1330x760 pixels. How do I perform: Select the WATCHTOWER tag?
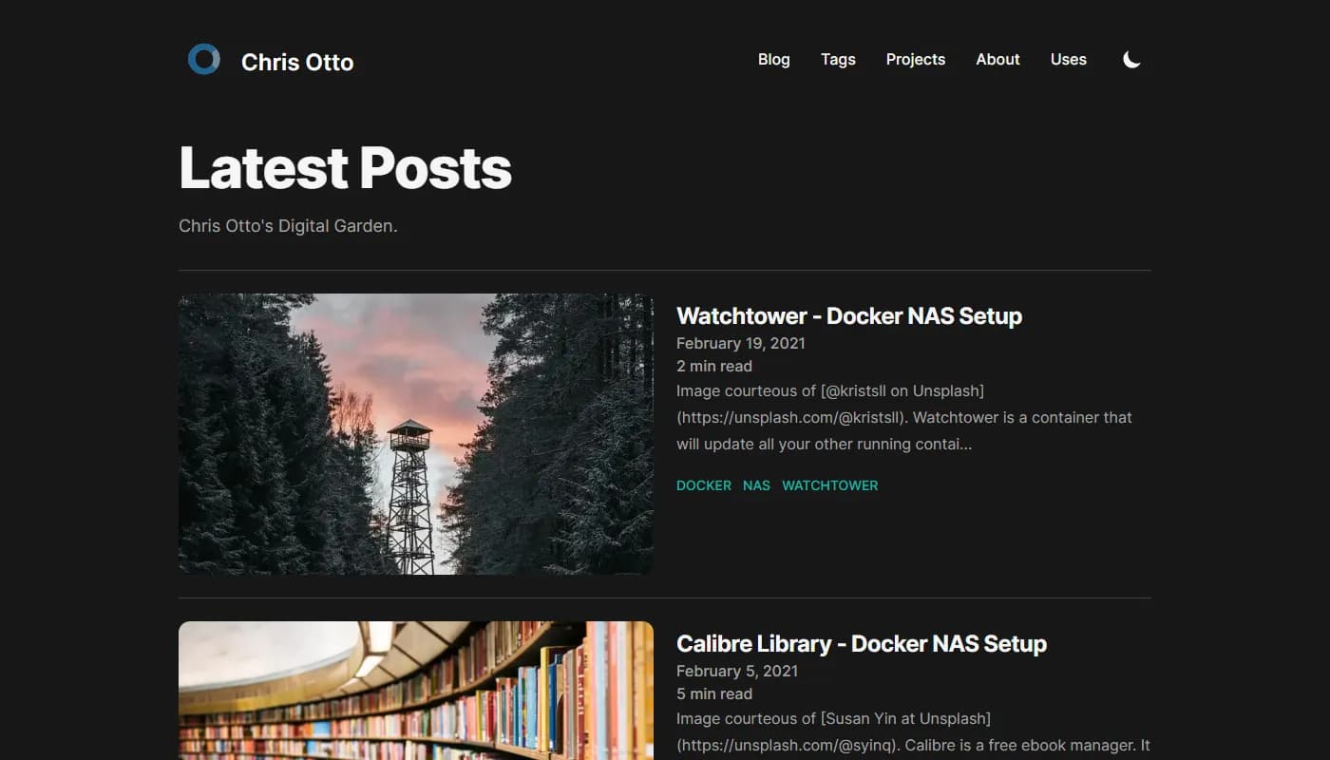[829, 485]
